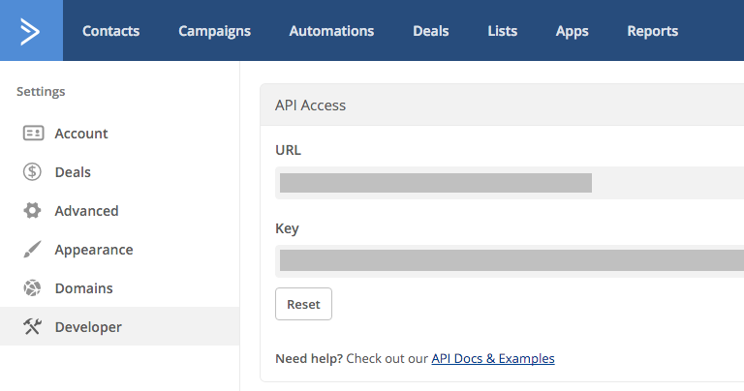Open Lists from the top navigation

click(502, 31)
